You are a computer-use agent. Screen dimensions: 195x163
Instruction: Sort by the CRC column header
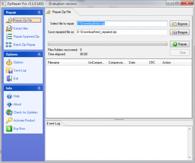(154, 62)
